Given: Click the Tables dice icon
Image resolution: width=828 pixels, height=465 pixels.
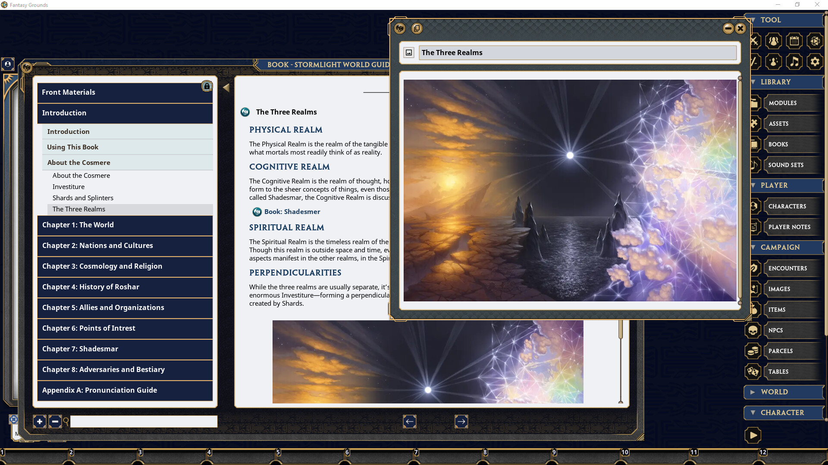Looking at the screenshot, I should (x=753, y=372).
